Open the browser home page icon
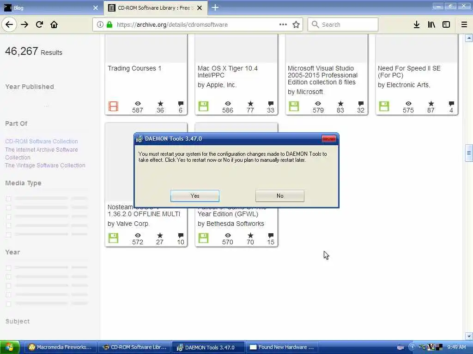Viewport: 473px width, 354px height. click(54, 25)
